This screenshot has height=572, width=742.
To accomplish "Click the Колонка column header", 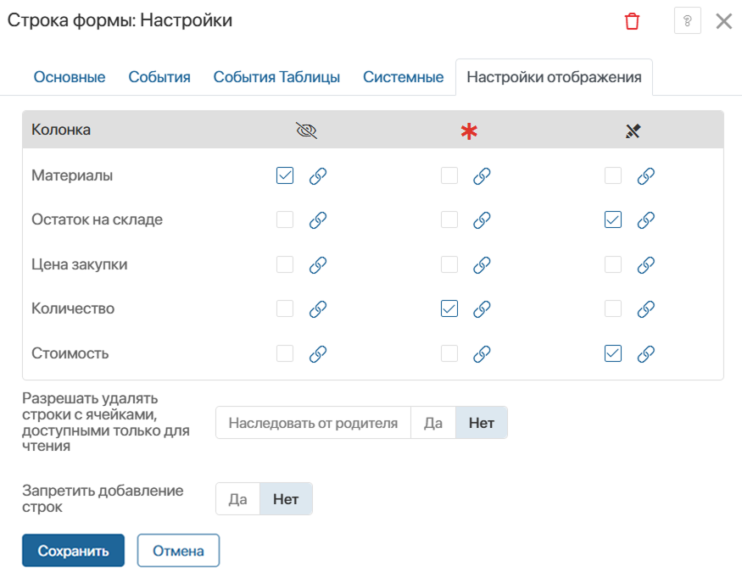I will coord(61,130).
